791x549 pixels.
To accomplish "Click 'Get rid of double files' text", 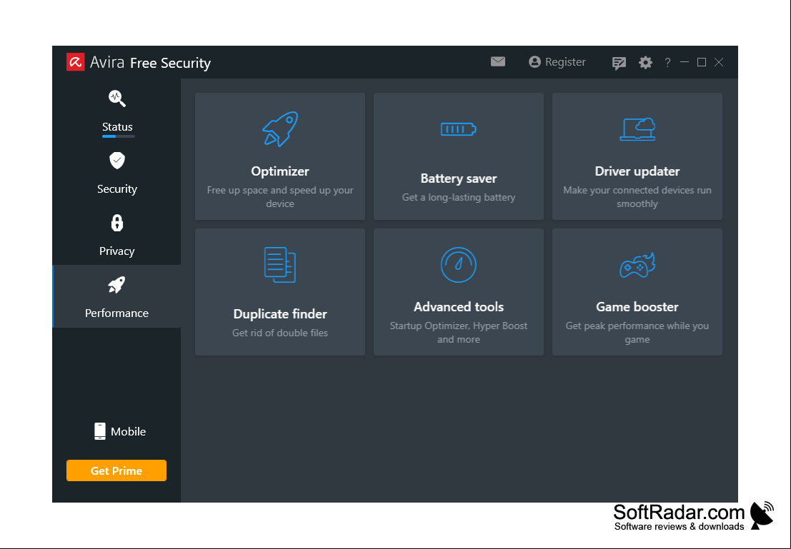I will click(x=280, y=333).
